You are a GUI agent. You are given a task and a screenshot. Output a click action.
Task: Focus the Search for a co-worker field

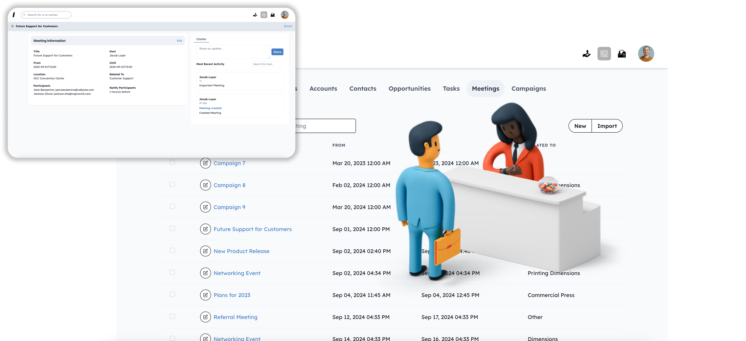point(47,15)
